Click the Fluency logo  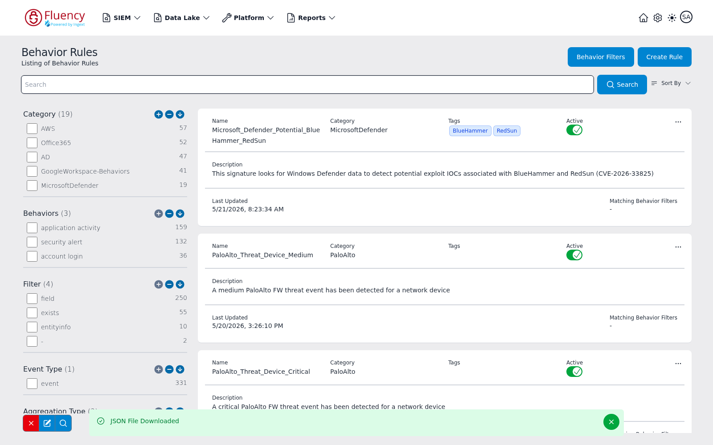[x=55, y=18]
